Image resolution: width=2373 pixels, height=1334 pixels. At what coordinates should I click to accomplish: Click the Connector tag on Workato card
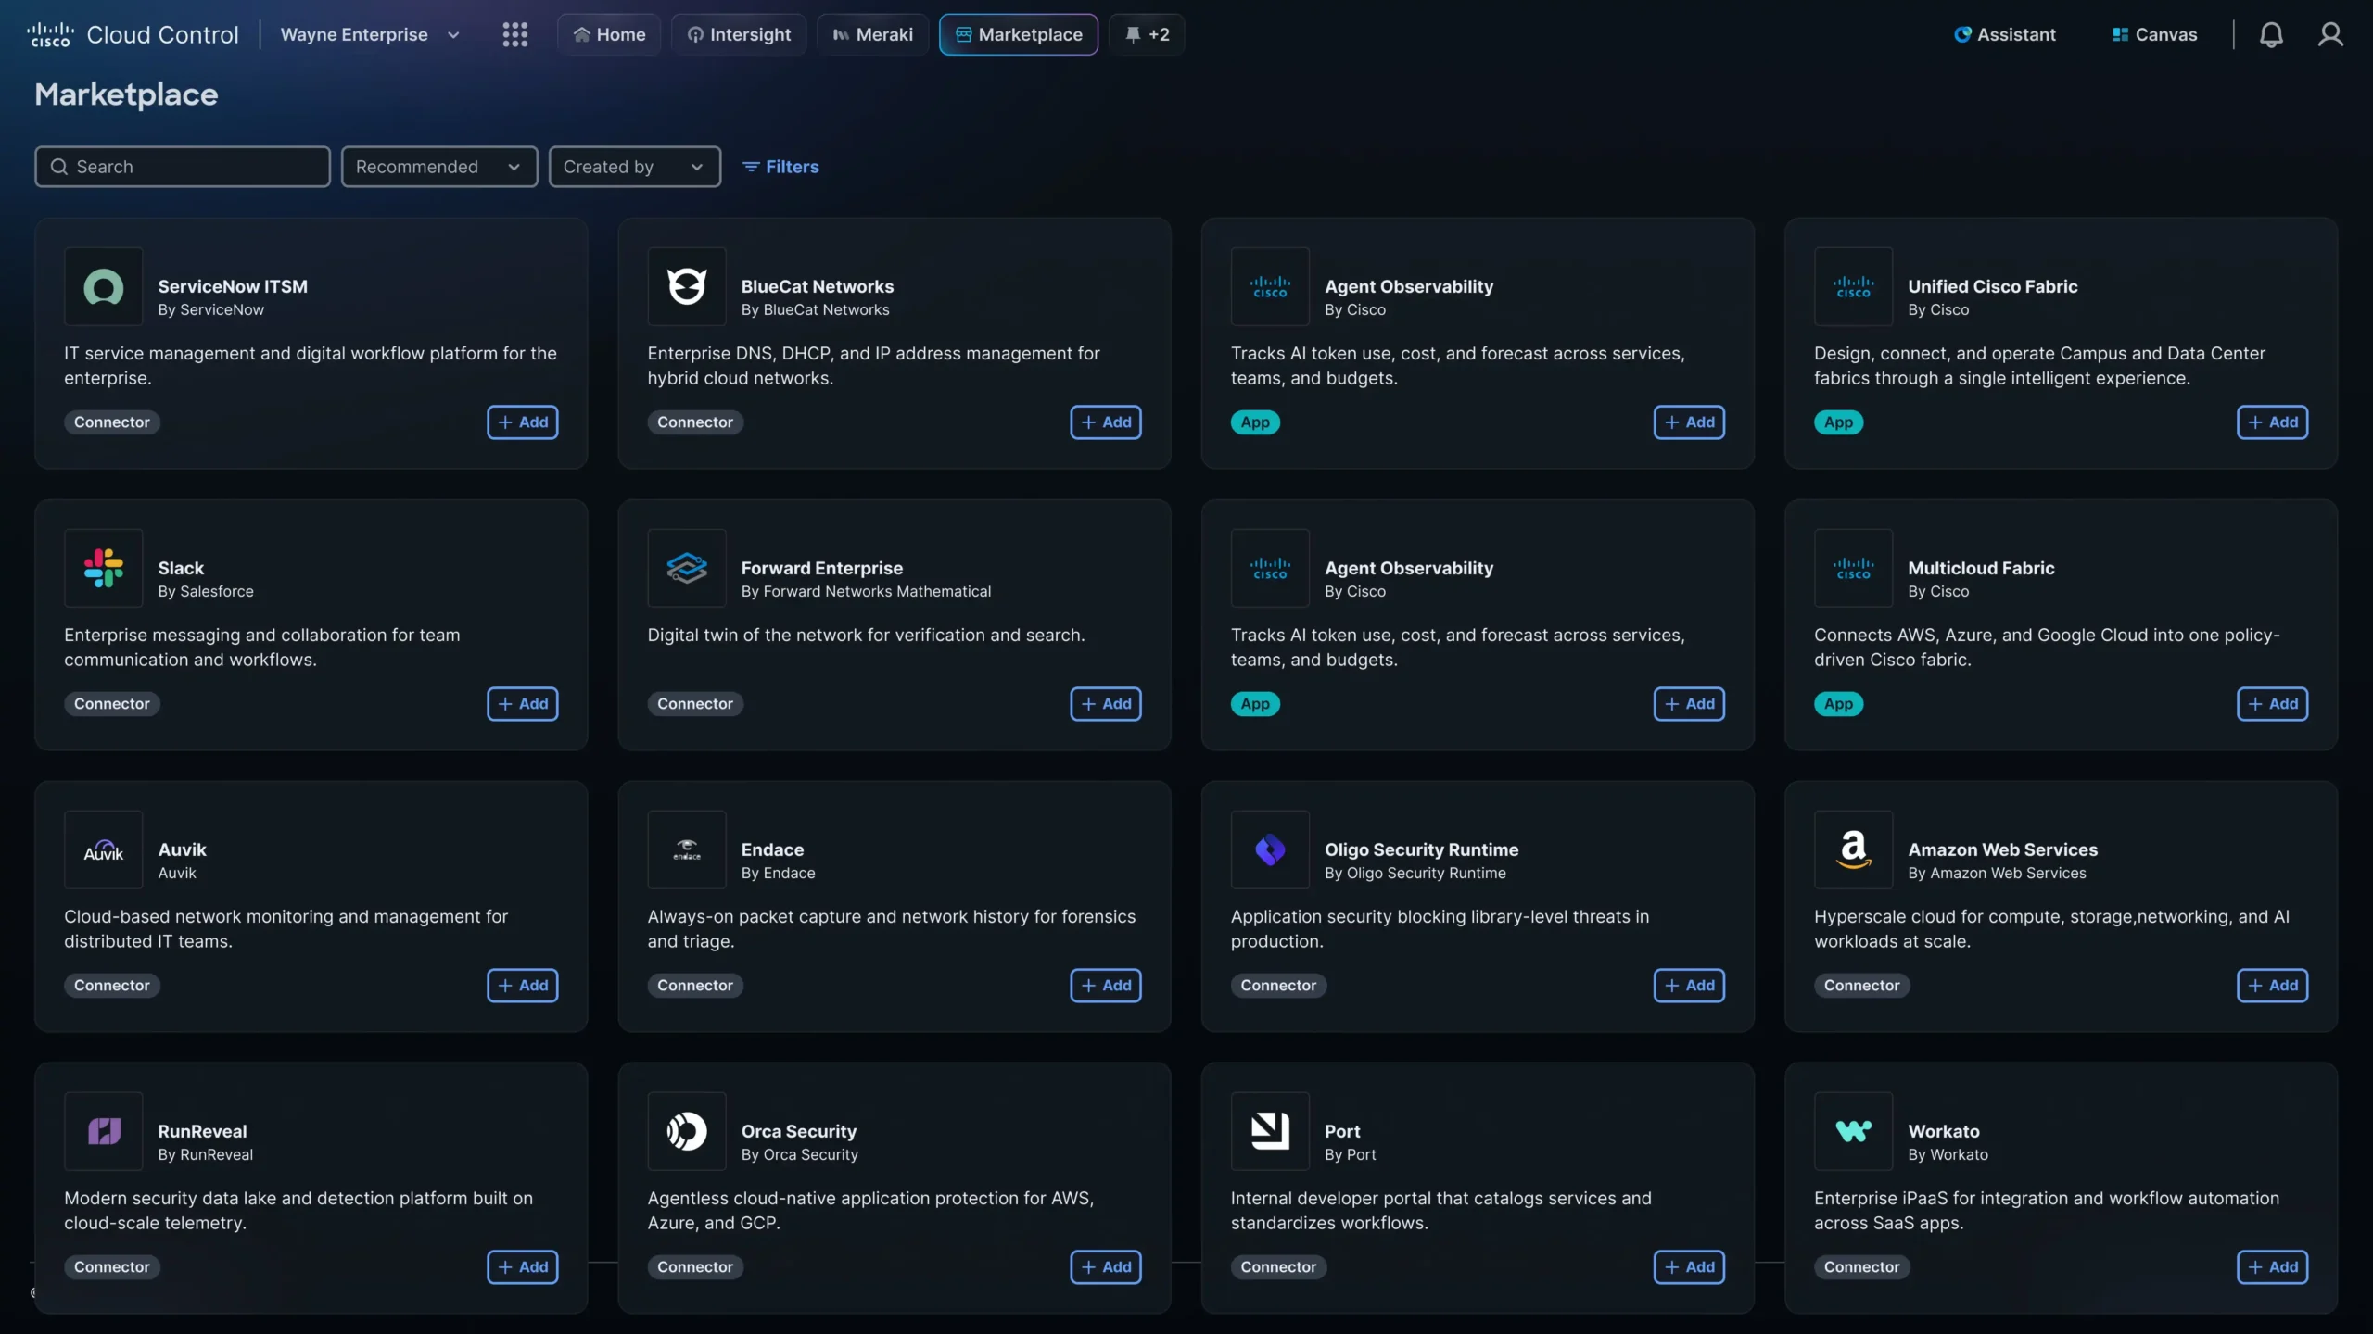tap(1861, 1267)
